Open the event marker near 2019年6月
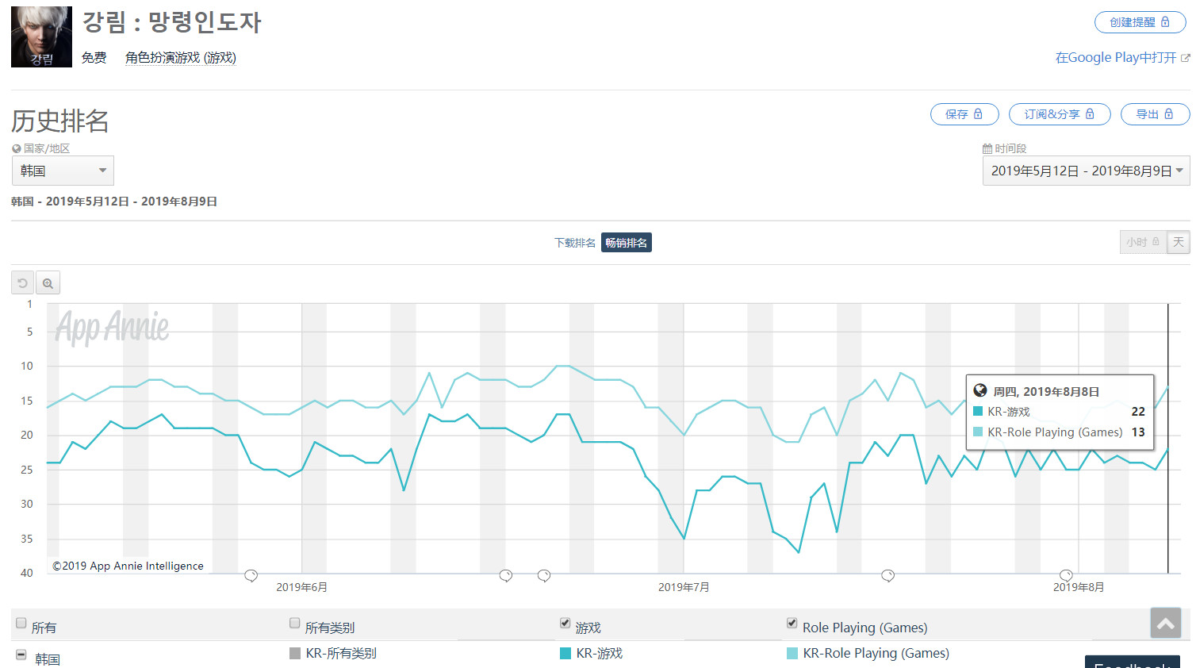Viewport: 1196px width, 668px height. 251,575
